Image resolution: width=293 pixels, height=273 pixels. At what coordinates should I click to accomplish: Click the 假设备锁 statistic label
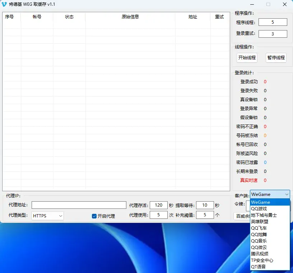pos(249,118)
